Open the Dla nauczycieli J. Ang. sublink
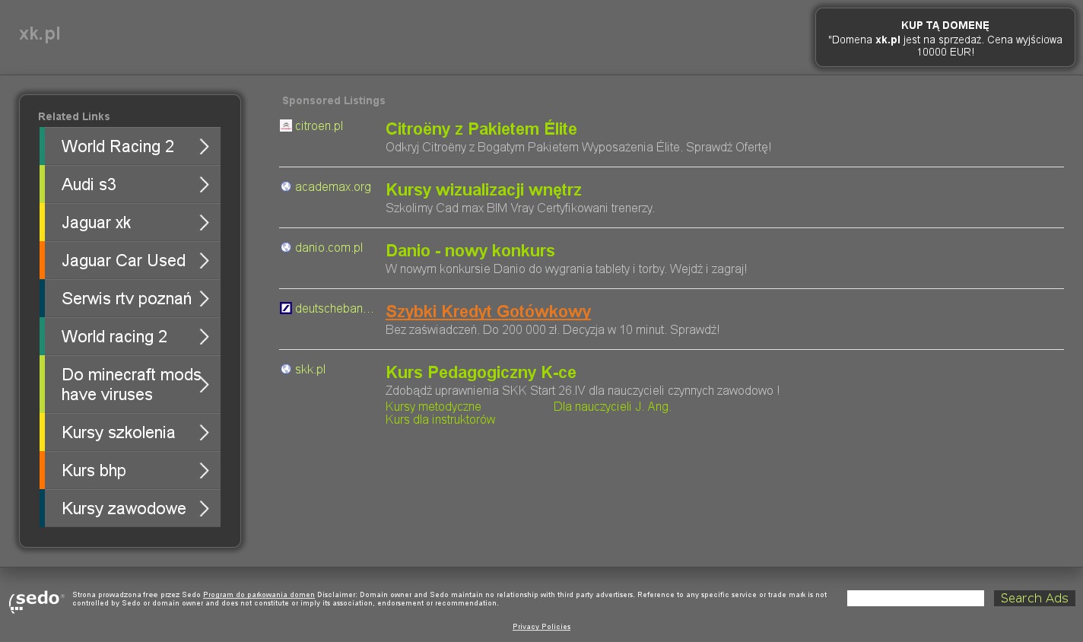Viewport: 1083px width, 642px height. click(612, 407)
